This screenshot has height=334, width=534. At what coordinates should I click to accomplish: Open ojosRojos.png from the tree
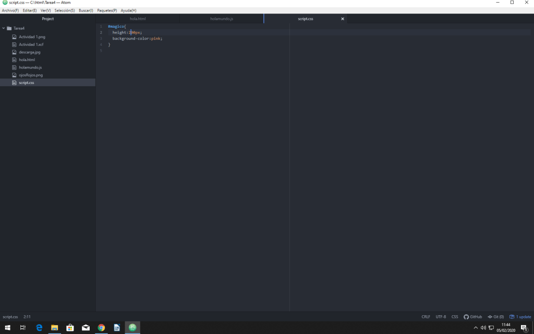coord(31,75)
